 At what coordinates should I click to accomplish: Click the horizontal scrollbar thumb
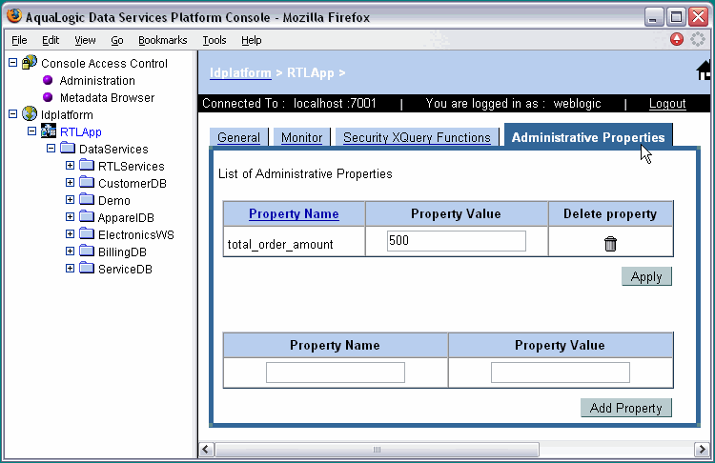377,450
